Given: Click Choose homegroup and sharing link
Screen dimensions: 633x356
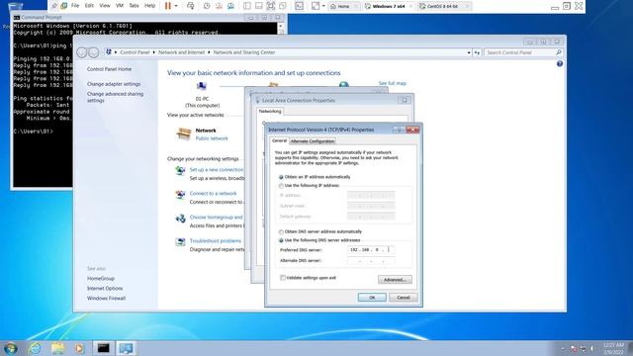Looking at the screenshot, I should 216,218.
